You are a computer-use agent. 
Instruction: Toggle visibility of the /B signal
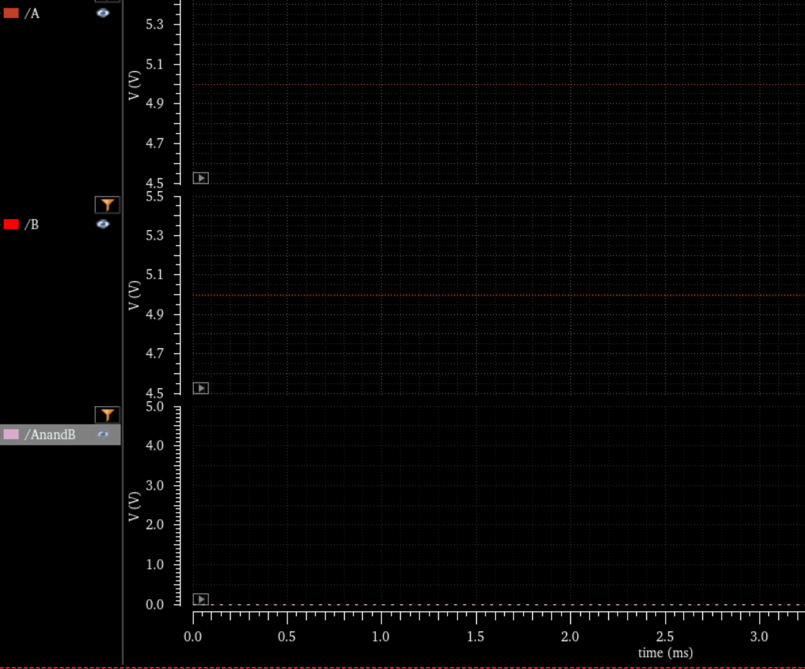[x=103, y=224]
